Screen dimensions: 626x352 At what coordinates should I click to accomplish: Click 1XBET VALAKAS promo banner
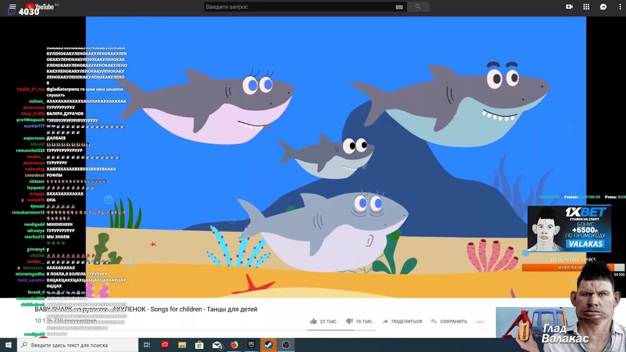coord(569,228)
